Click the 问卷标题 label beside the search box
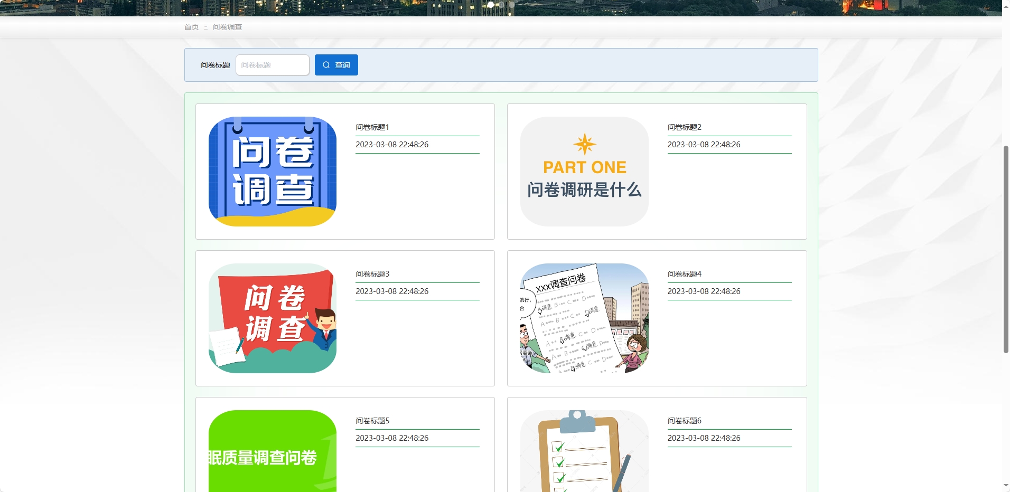Screen dimensions: 1010x492 pyautogui.click(x=215, y=65)
